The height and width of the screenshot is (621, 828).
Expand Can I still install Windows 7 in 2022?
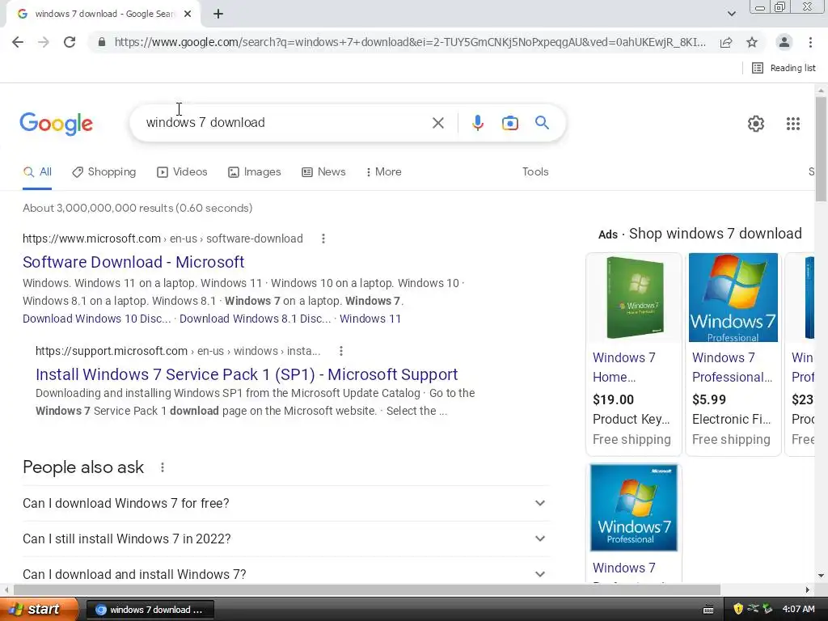pyautogui.click(x=285, y=539)
